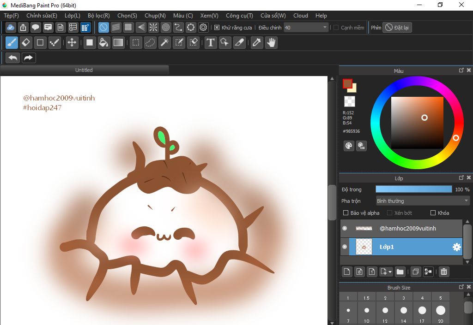Image resolution: width=473 pixels, height=325 pixels.
Task: Click the canvas vertical scrollbar
Action: (x=332, y=202)
